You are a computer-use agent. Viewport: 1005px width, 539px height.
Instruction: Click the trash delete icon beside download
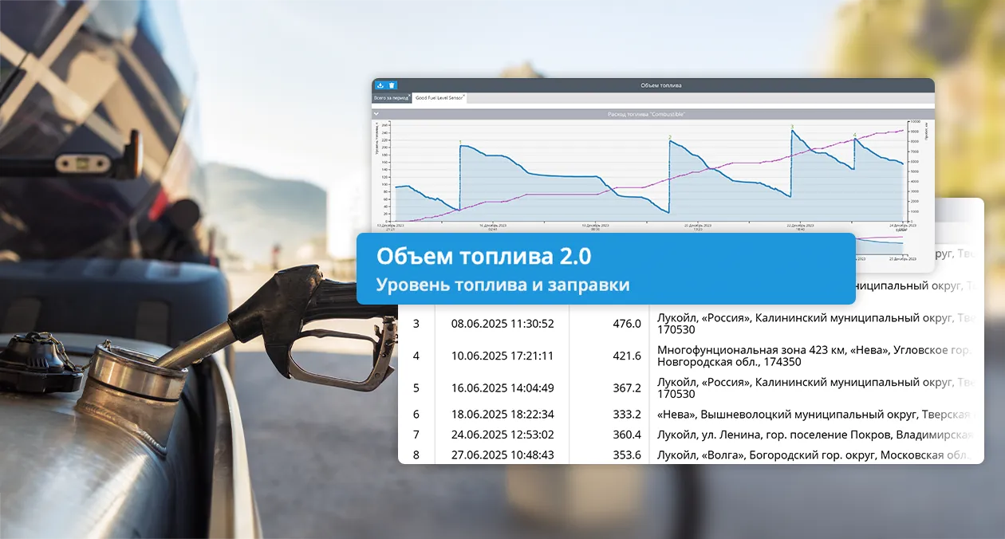tap(392, 85)
